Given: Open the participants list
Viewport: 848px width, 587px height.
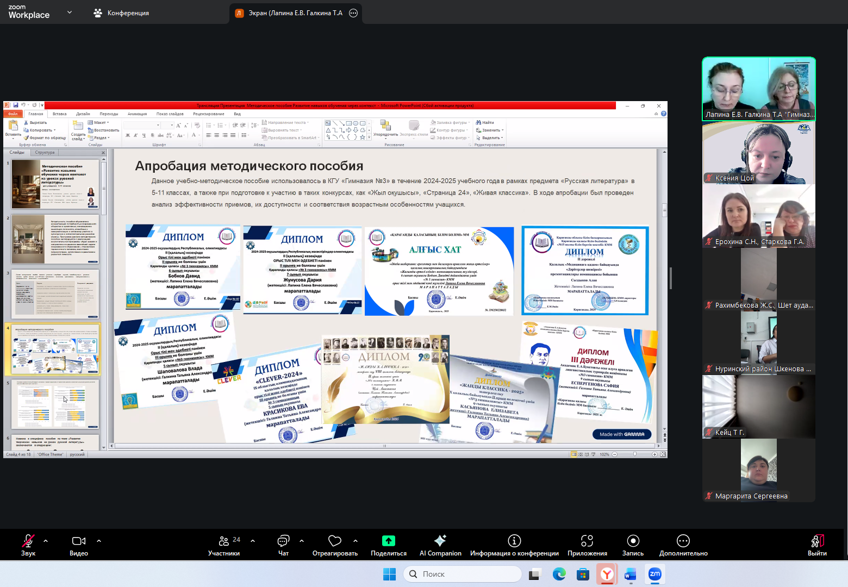Looking at the screenshot, I should tap(224, 545).
